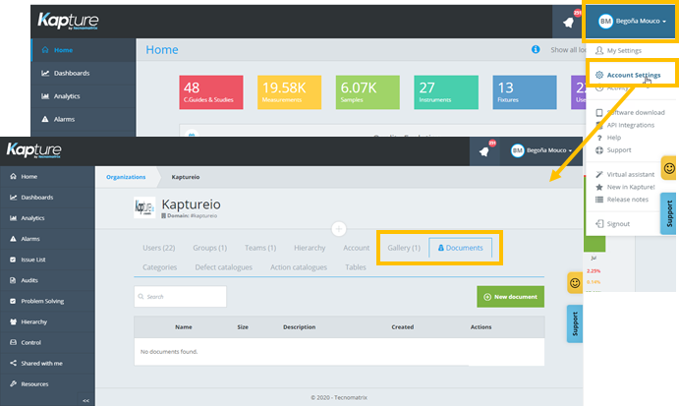The height and width of the screenshot is (406, 679).
Task: Open Release notes entry
Action: [622, 200]
